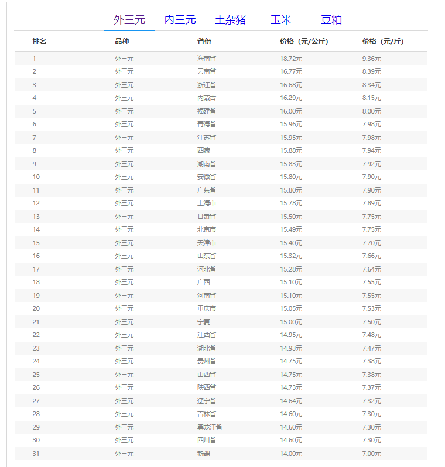Click the 8.34元 price value

372,85
